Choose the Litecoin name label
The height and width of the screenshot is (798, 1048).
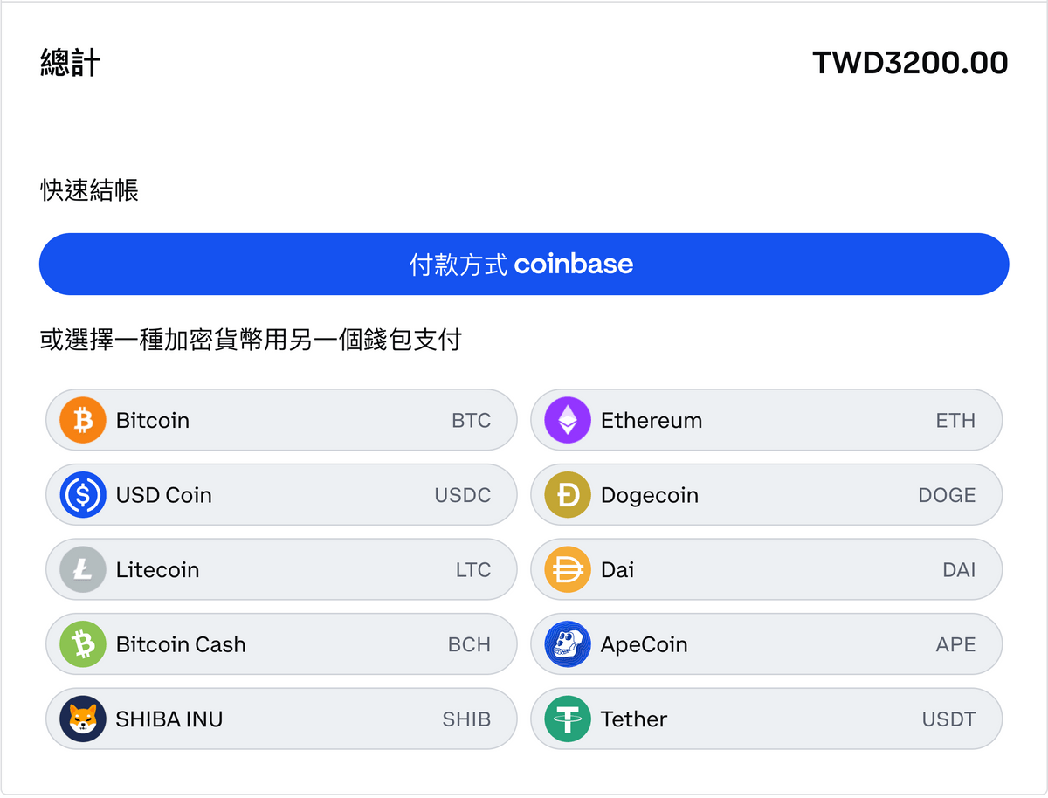pos(157,570)
